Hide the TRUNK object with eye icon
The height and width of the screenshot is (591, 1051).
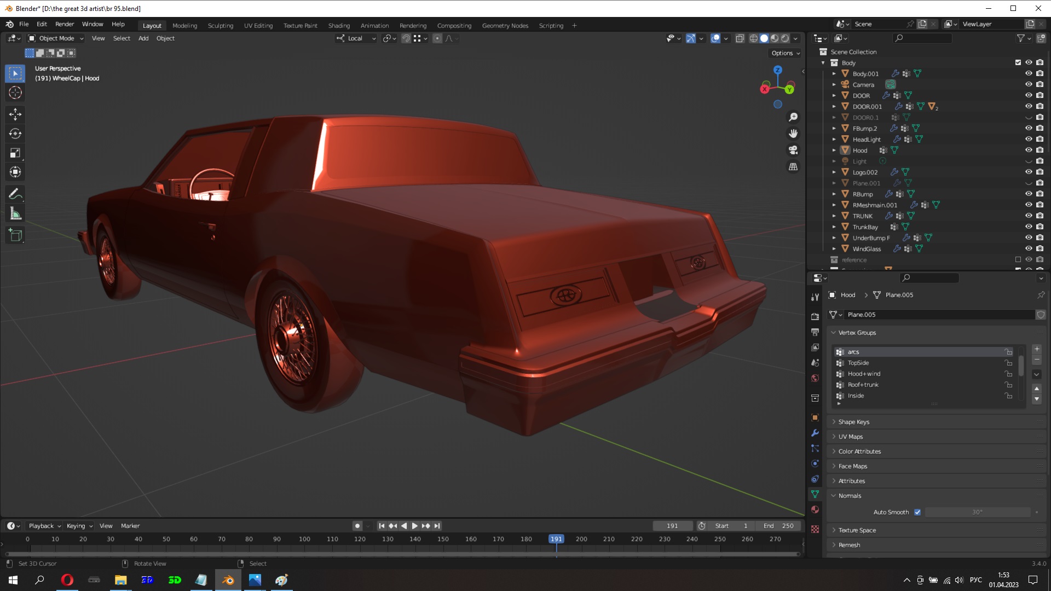tap(1029, 216)
